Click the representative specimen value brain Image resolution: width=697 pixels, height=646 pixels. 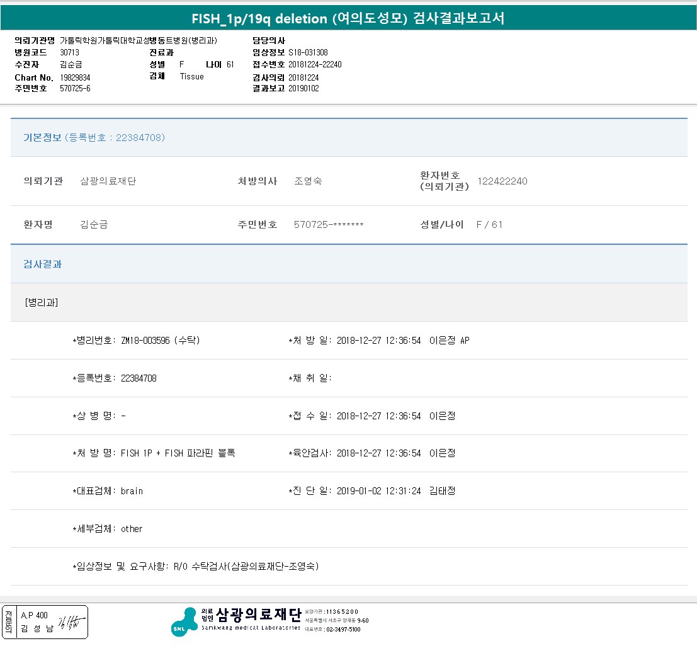tap(132, 491)
